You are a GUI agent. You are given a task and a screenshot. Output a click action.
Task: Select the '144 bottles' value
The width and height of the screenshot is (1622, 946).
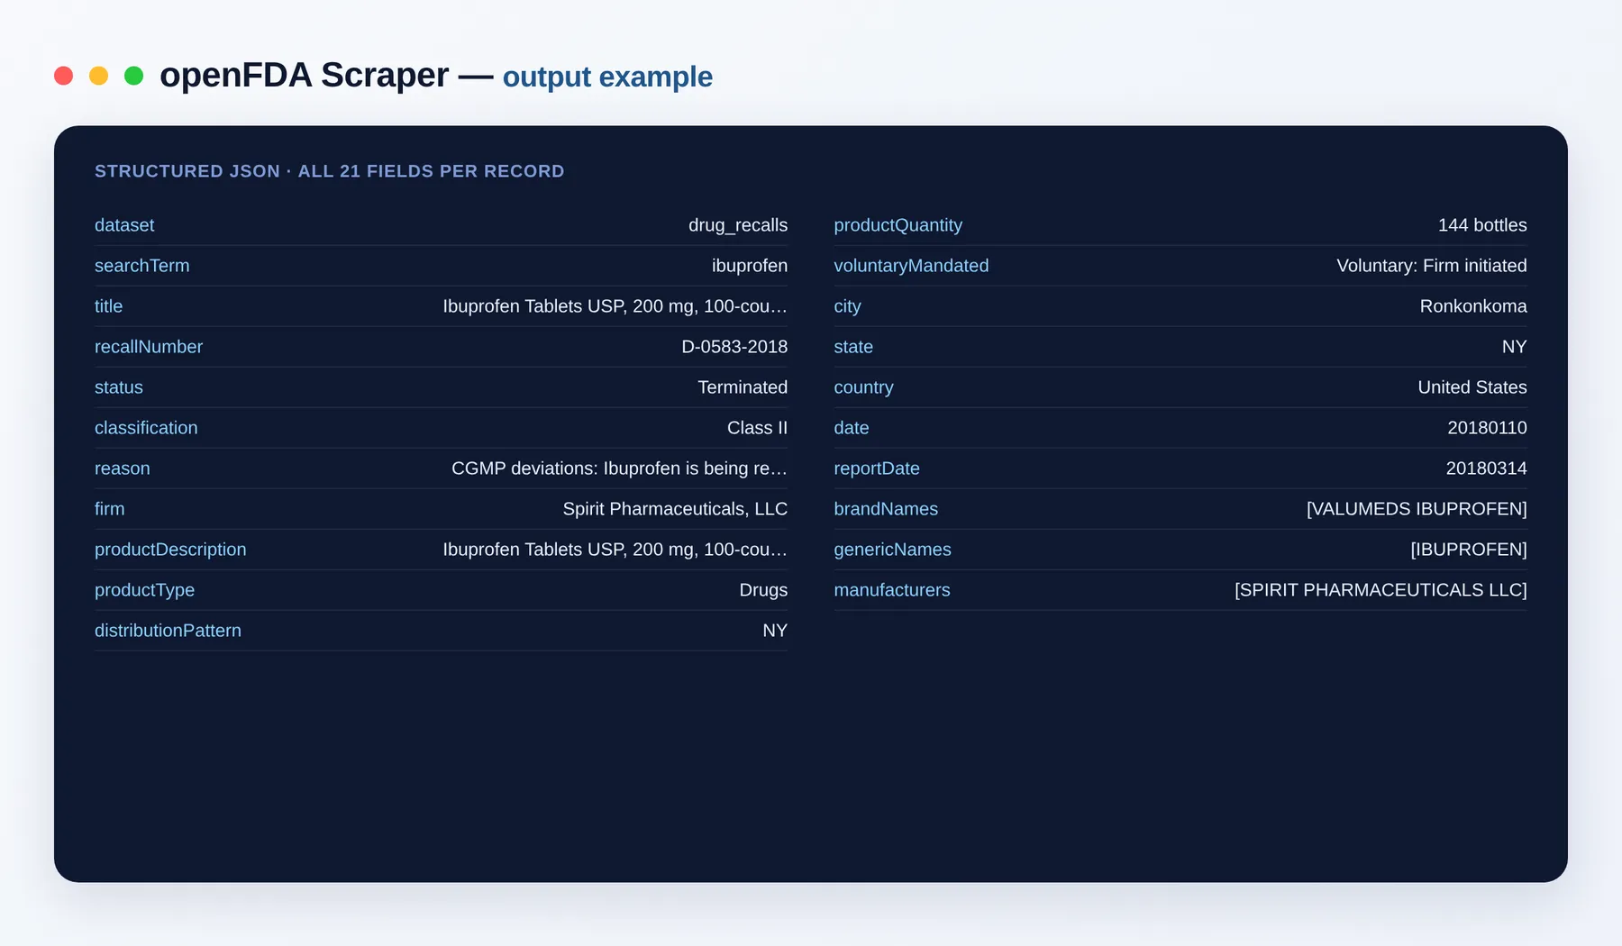1482,225
